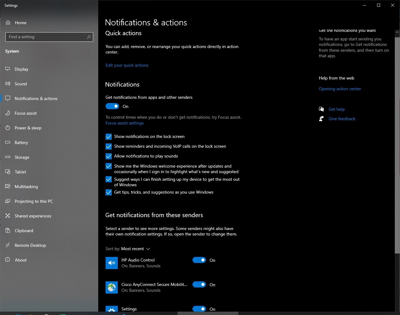
Task: Open the HP Audio Control app icon
Action: 111,263
